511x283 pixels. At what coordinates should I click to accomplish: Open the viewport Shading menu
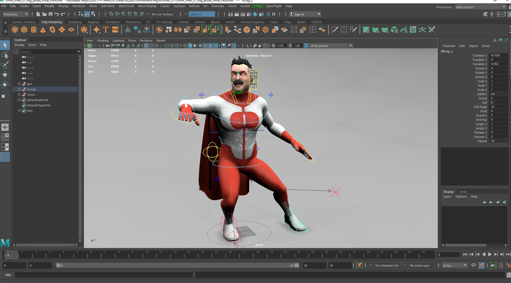pyautogui.click(x=102, y=40)
